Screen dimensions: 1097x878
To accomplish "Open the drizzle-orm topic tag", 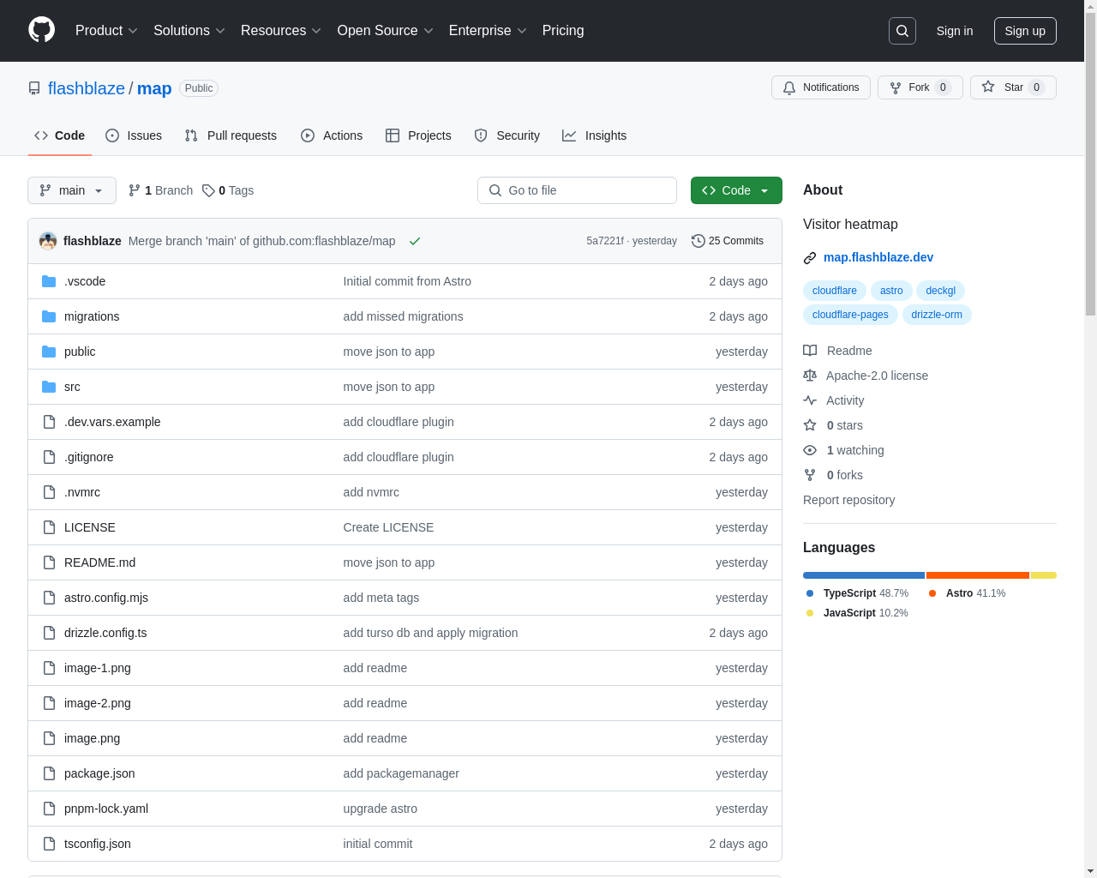I will [x=937, y=315].
